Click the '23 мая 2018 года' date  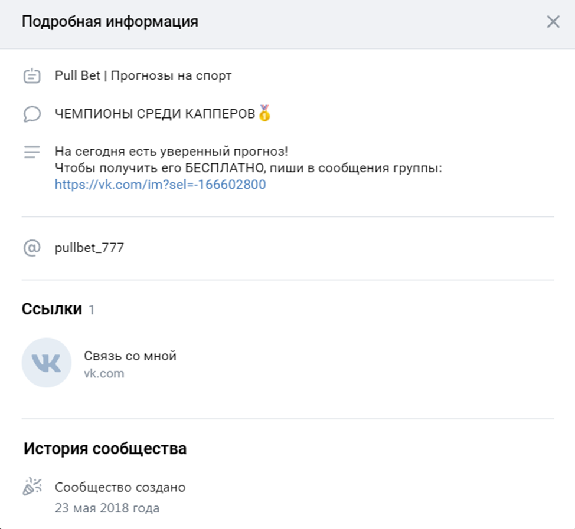coord(107,508)
